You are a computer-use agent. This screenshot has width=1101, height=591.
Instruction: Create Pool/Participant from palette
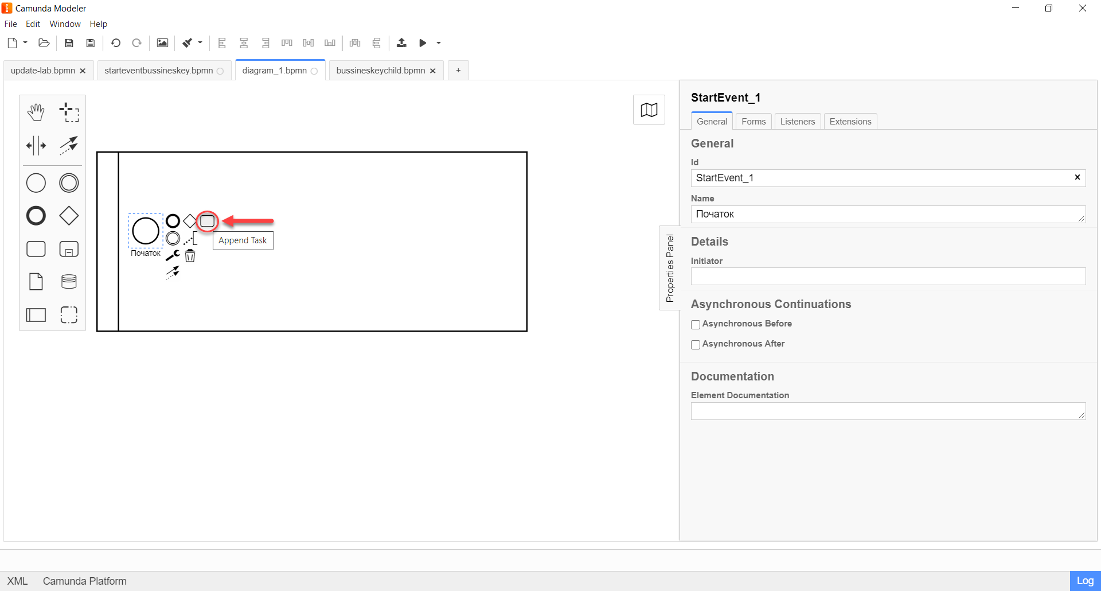tap(36, 314)
